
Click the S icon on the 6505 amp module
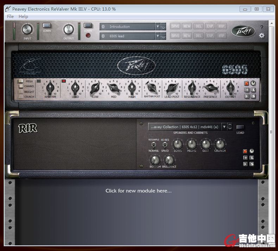click(253, 96)
